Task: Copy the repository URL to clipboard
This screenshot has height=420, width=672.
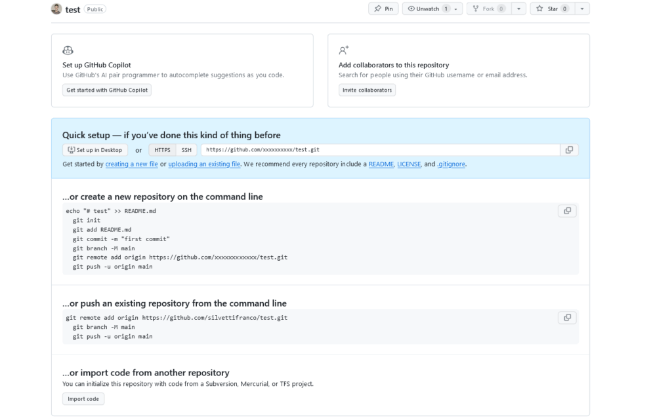Action: coord(569,149)
